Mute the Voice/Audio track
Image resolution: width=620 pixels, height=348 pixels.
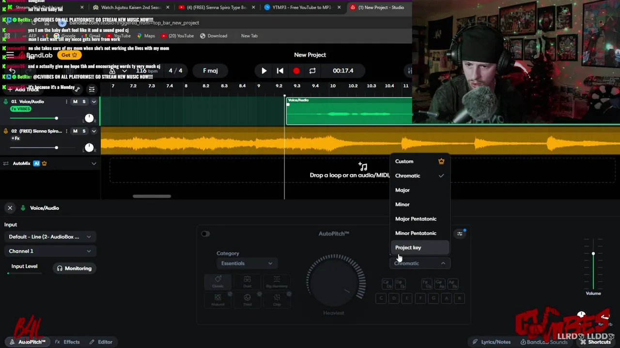[x=75, y=101]
